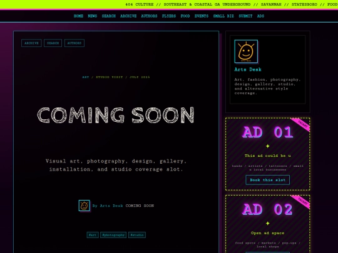The width and height of the screenshot is (338, 253).
Task: Click the AD 01 heading
Action: (x=268, y=132)
